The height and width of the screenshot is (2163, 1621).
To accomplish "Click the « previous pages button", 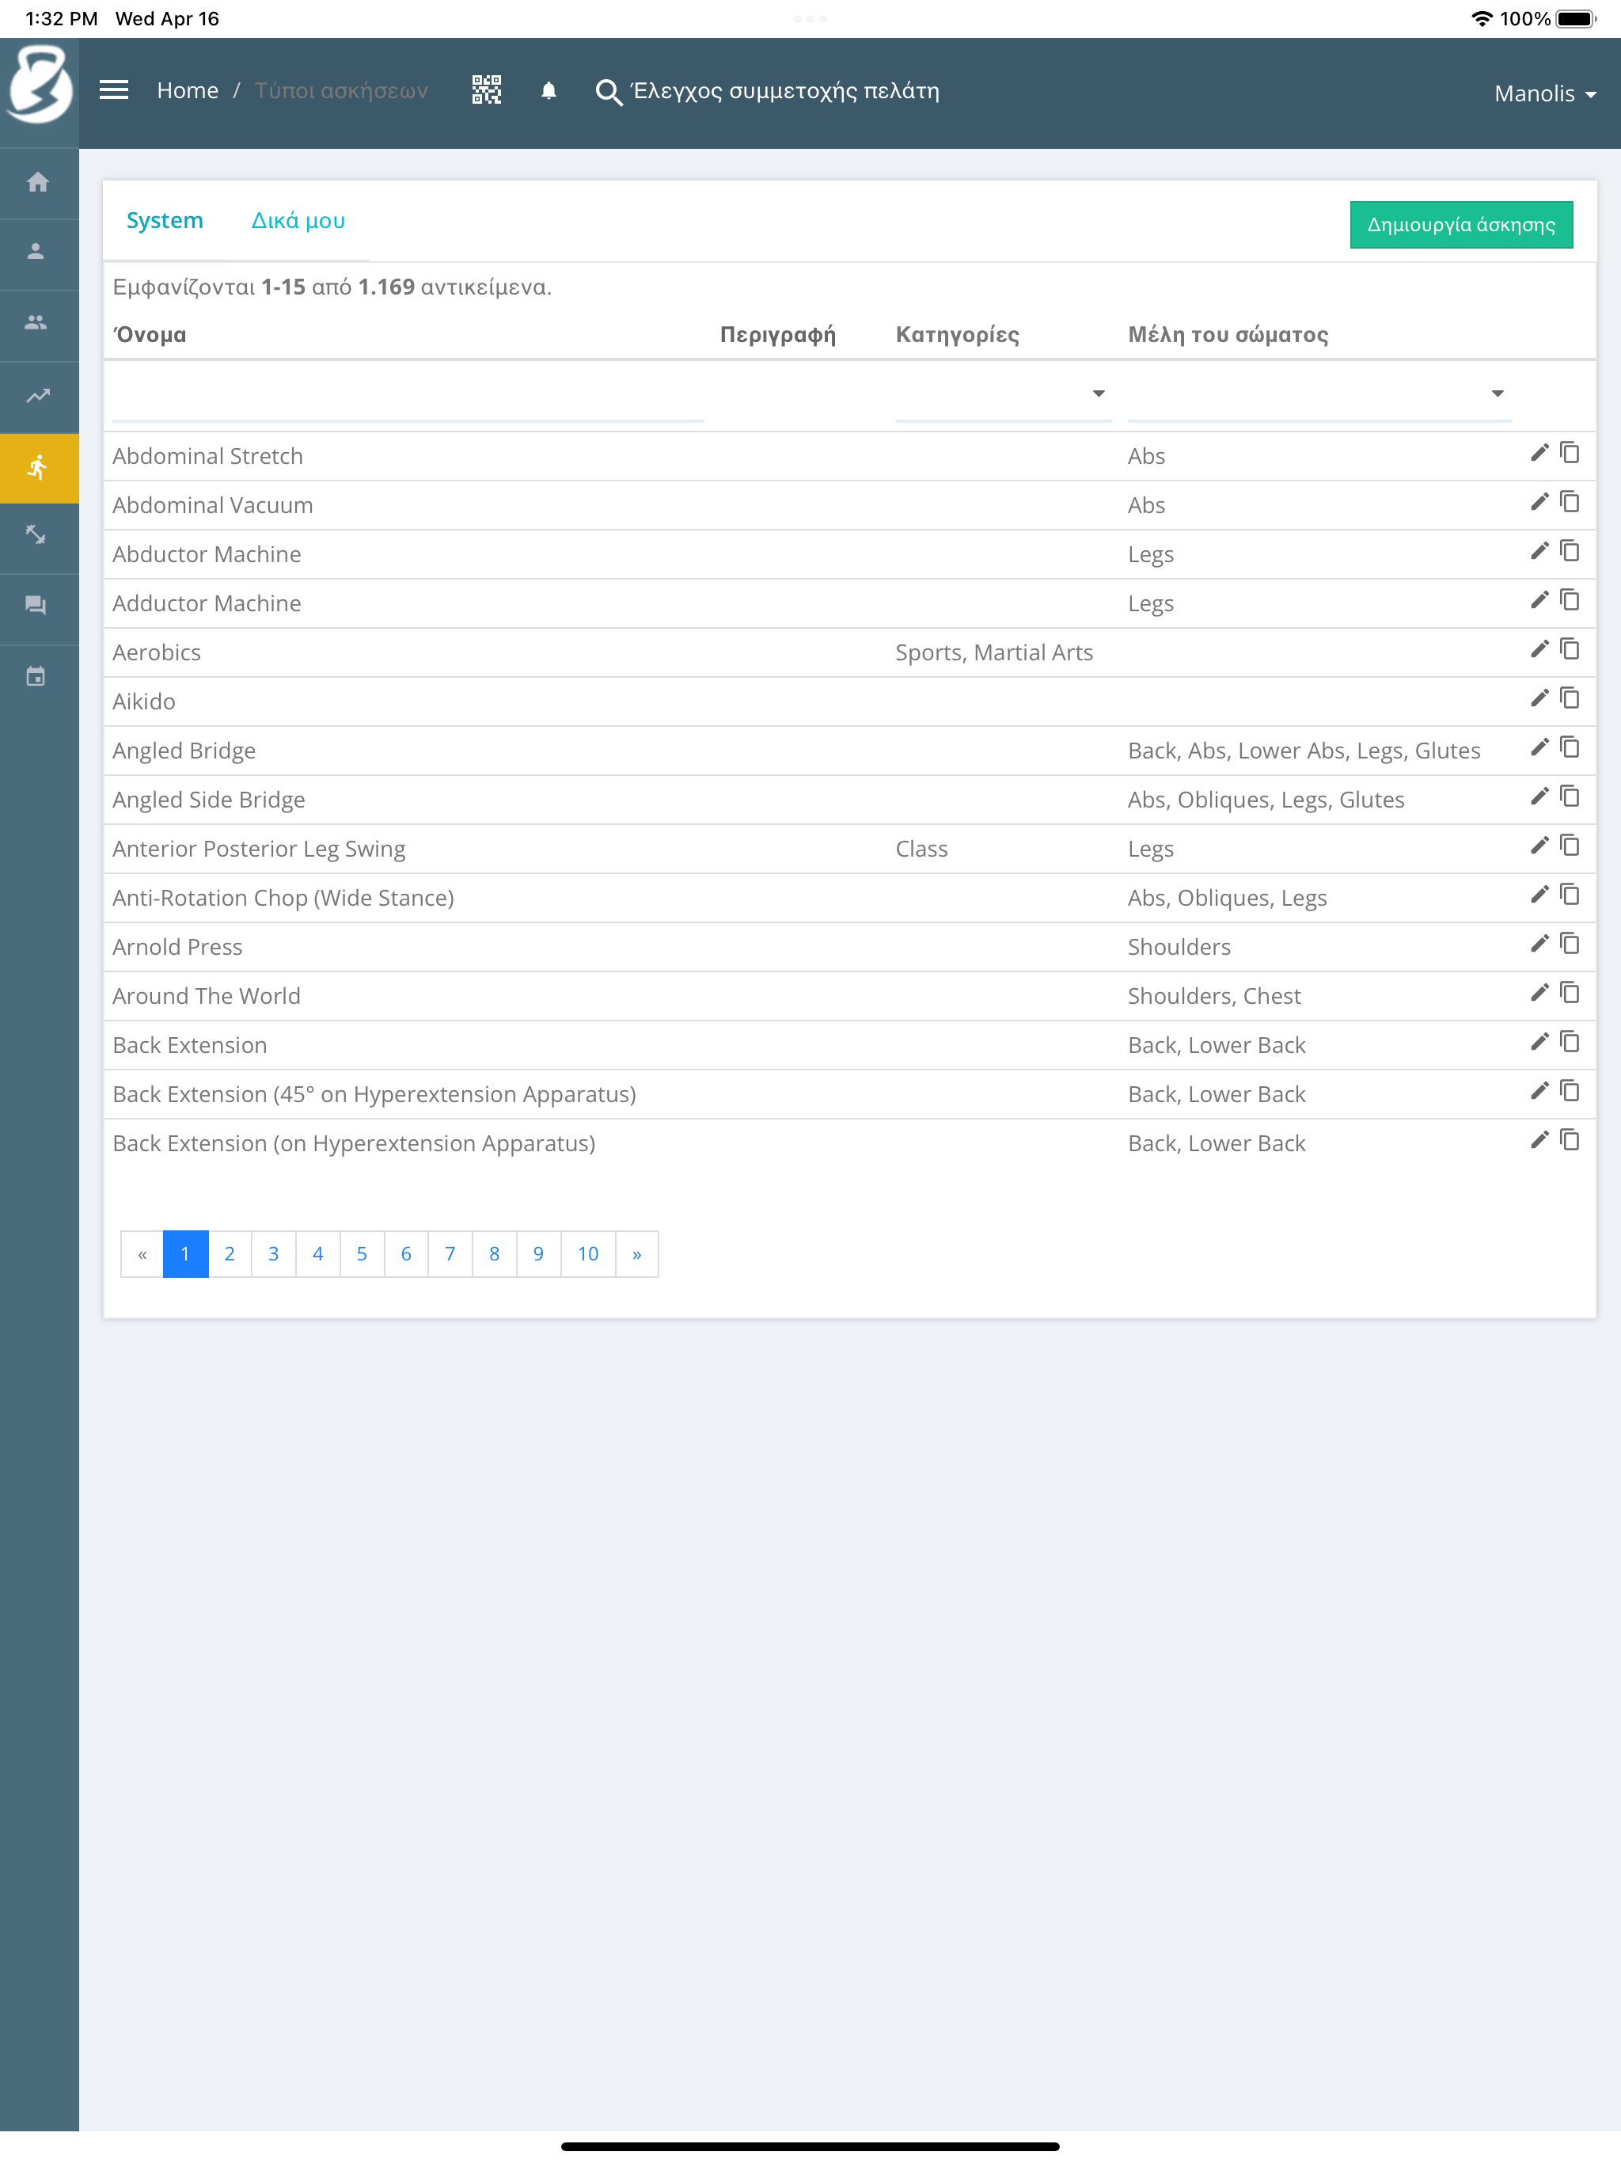I will pyautogui.click(x=142, y=1253).
